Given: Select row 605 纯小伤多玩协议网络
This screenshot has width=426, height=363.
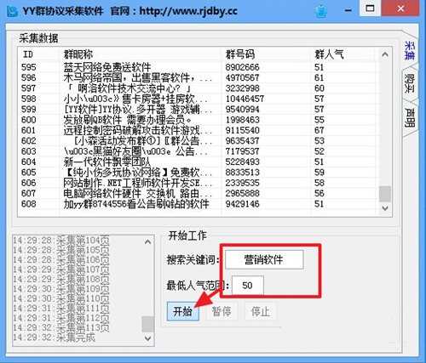Looking at the screenshot, I should pyautogui.click(x=198, y=172).
